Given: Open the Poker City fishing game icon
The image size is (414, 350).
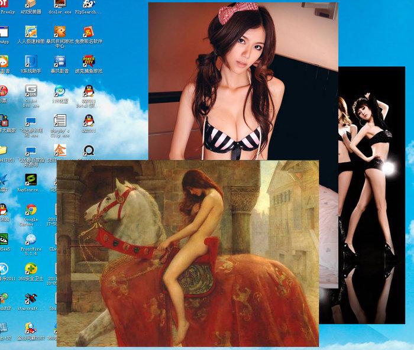Looking at the screenshot, I should pyautogui.click(x=89, y=61).
